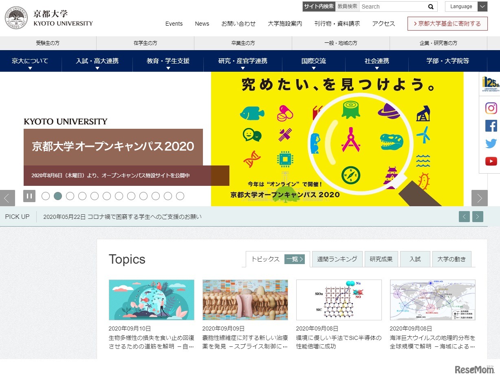
Task: Expand the 研究・産官学連携 navigation menu
Action: 243,61
